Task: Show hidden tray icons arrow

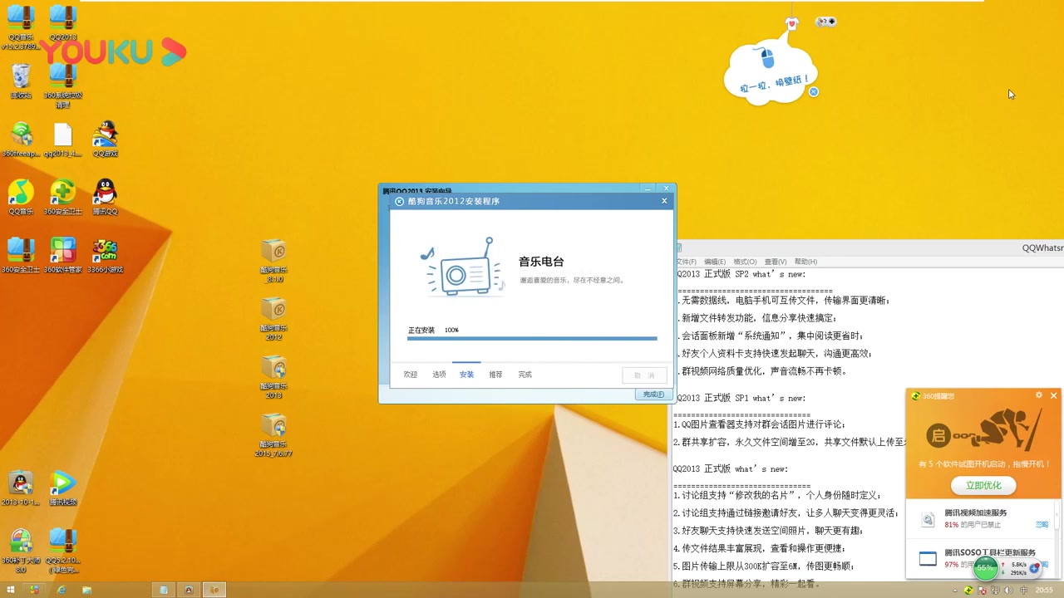Action: pyautogui.click(x=955, y=591)
